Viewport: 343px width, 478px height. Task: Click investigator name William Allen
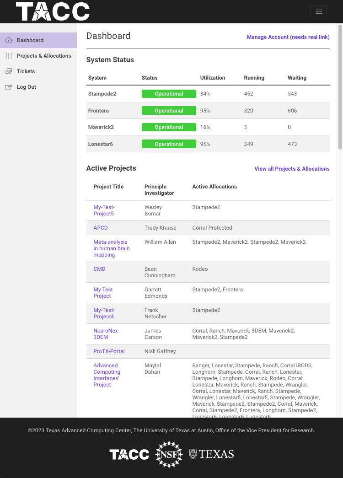160,242
